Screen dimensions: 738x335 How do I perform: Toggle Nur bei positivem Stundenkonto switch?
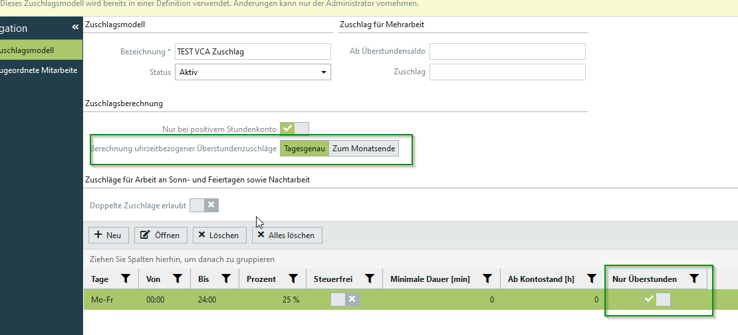[295, 129]
